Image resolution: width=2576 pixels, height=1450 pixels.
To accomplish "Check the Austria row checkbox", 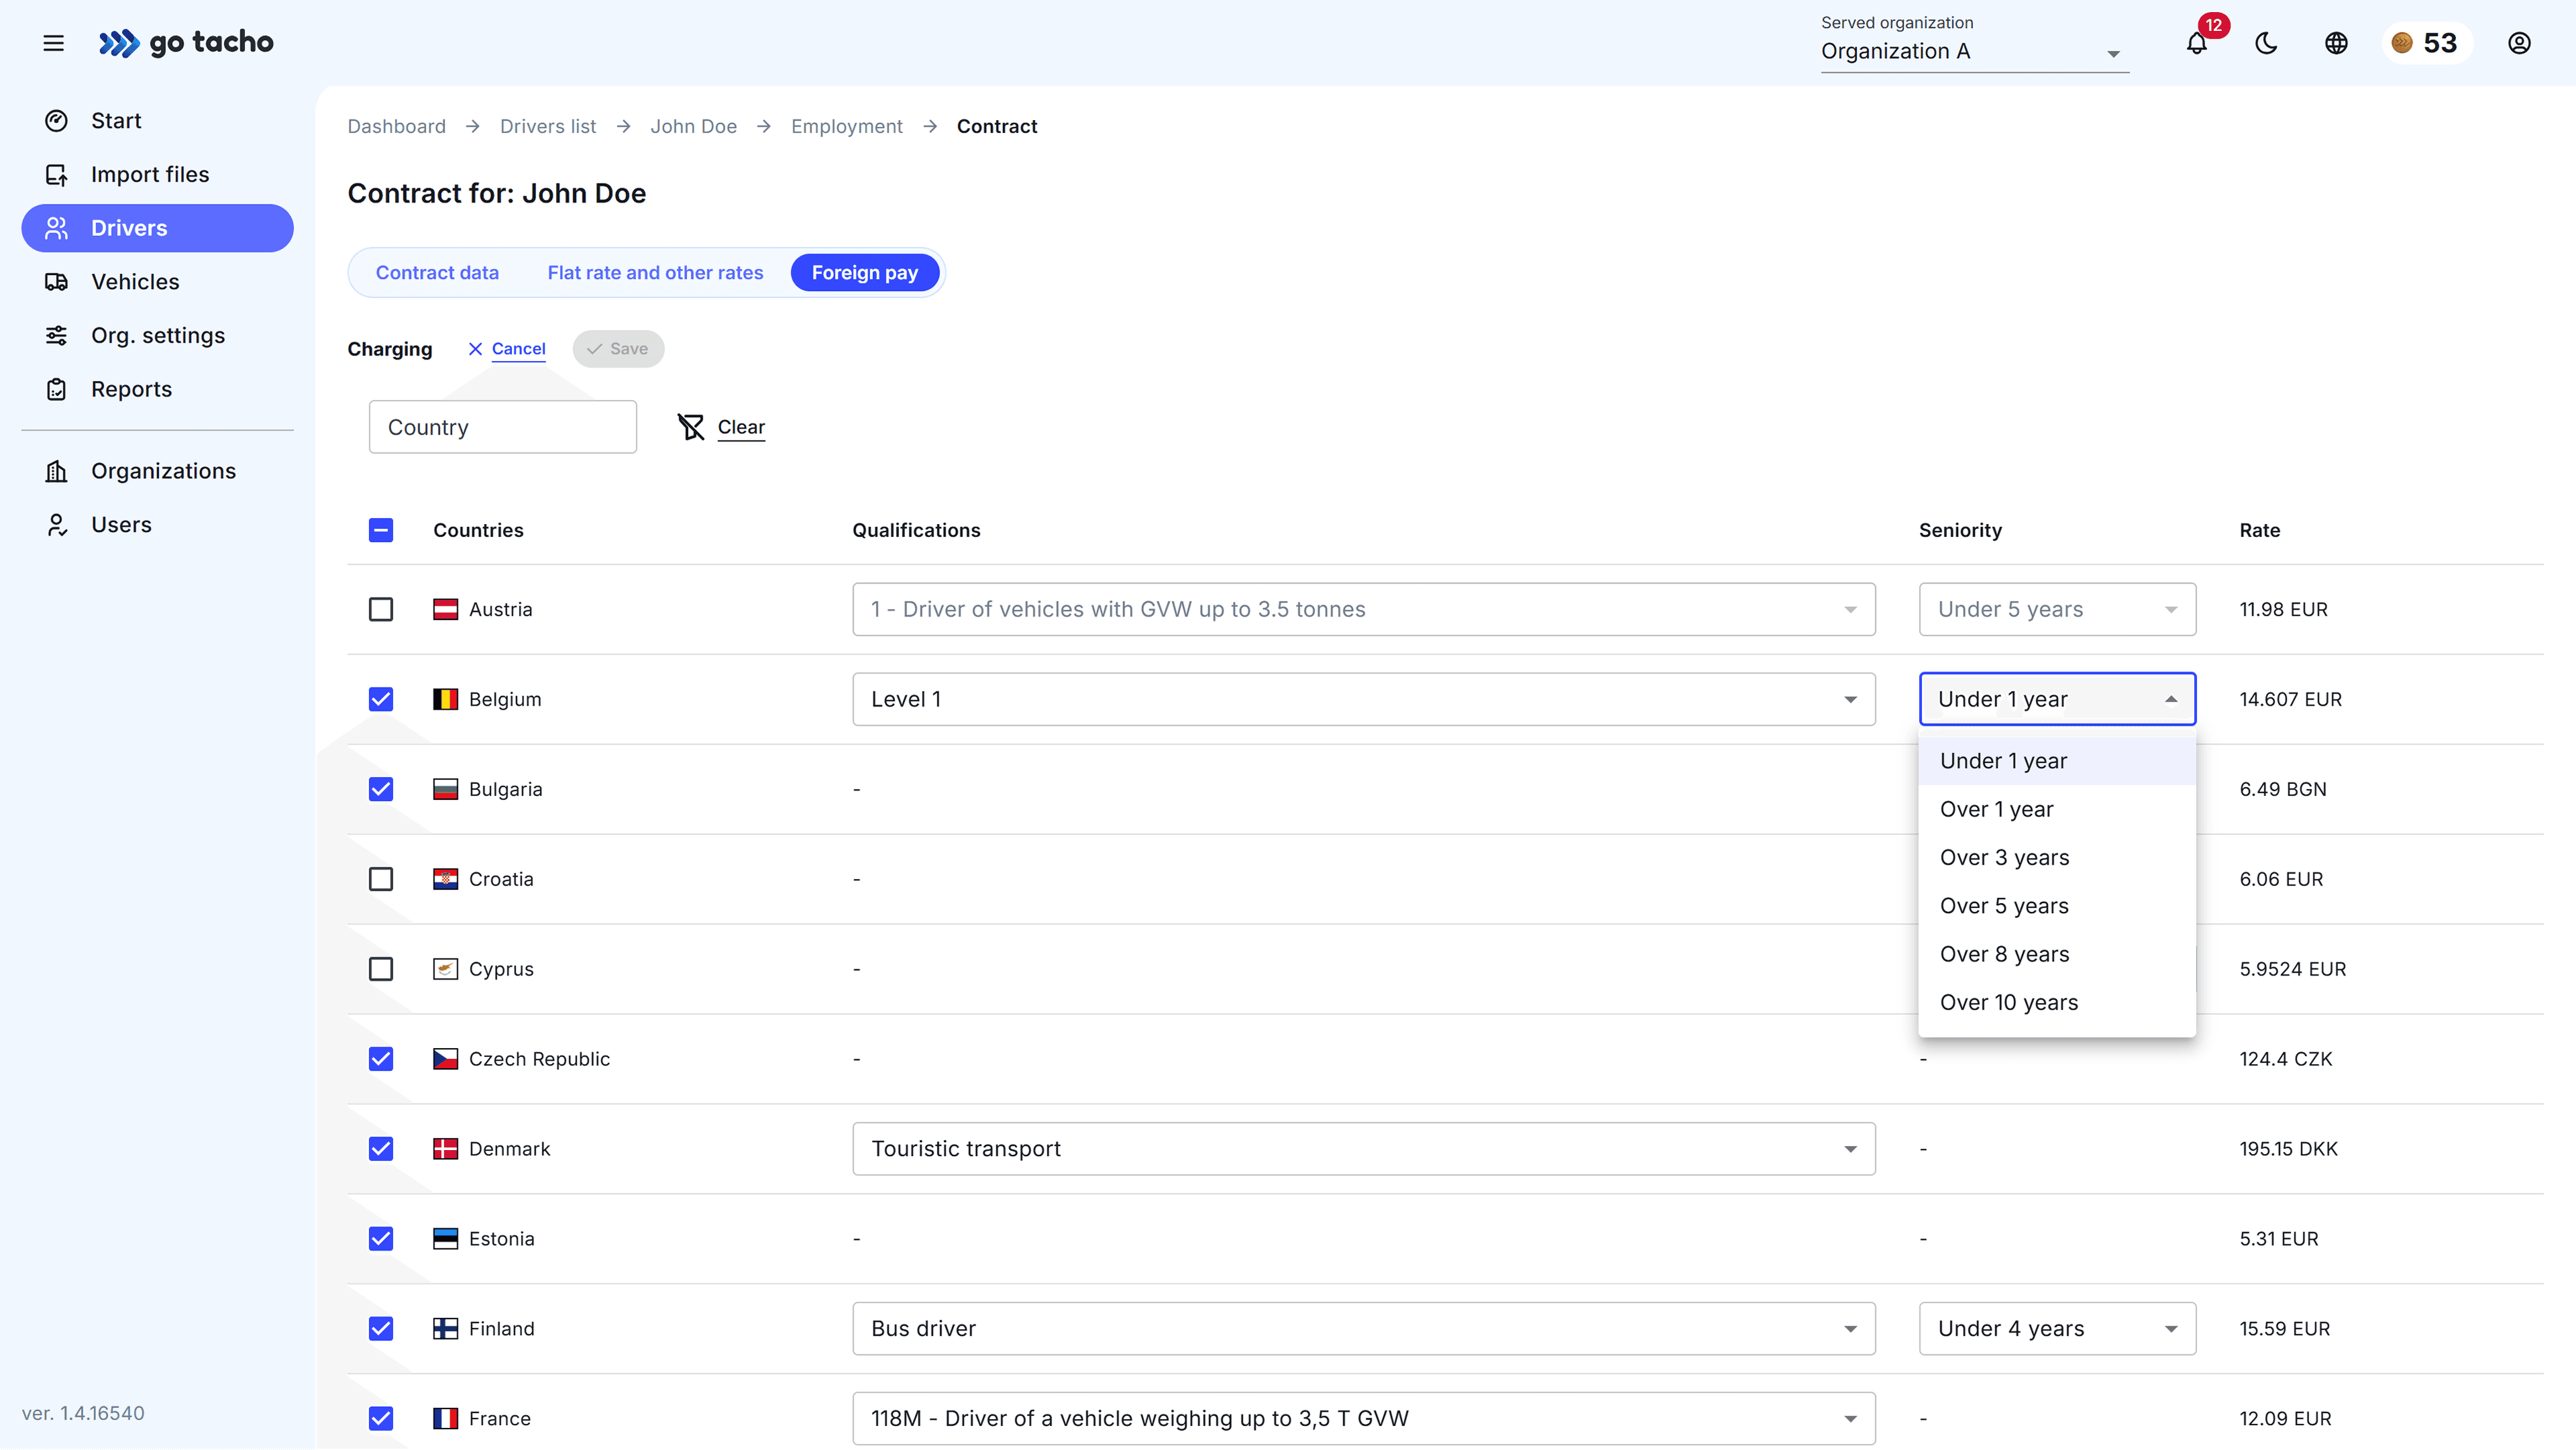I will pyautogui.click(x=381, y=609).
